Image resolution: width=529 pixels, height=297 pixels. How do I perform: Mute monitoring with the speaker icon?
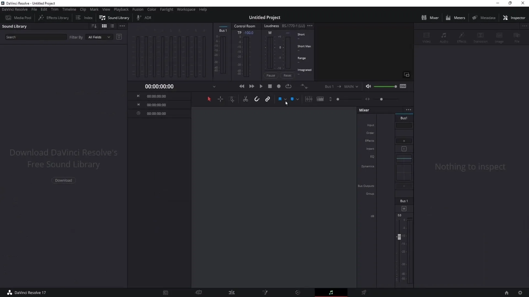(x=368, y=86)
